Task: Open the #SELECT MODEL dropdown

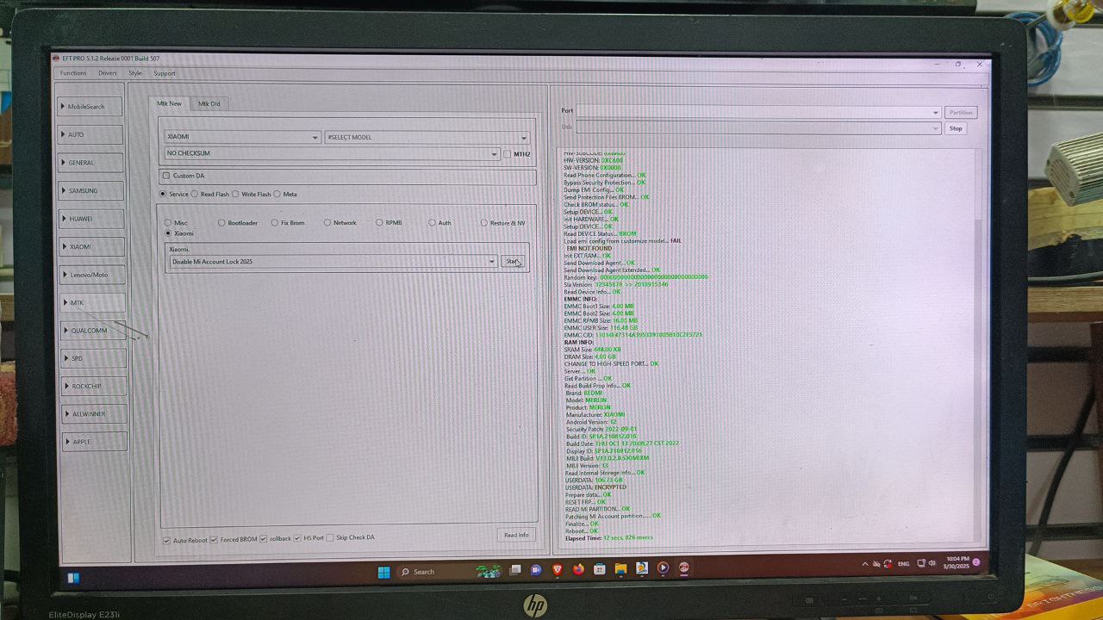Action: (427, 137)
